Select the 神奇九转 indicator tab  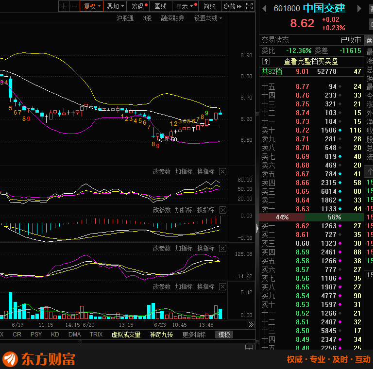pyautogui.click(x=161, y=335)
